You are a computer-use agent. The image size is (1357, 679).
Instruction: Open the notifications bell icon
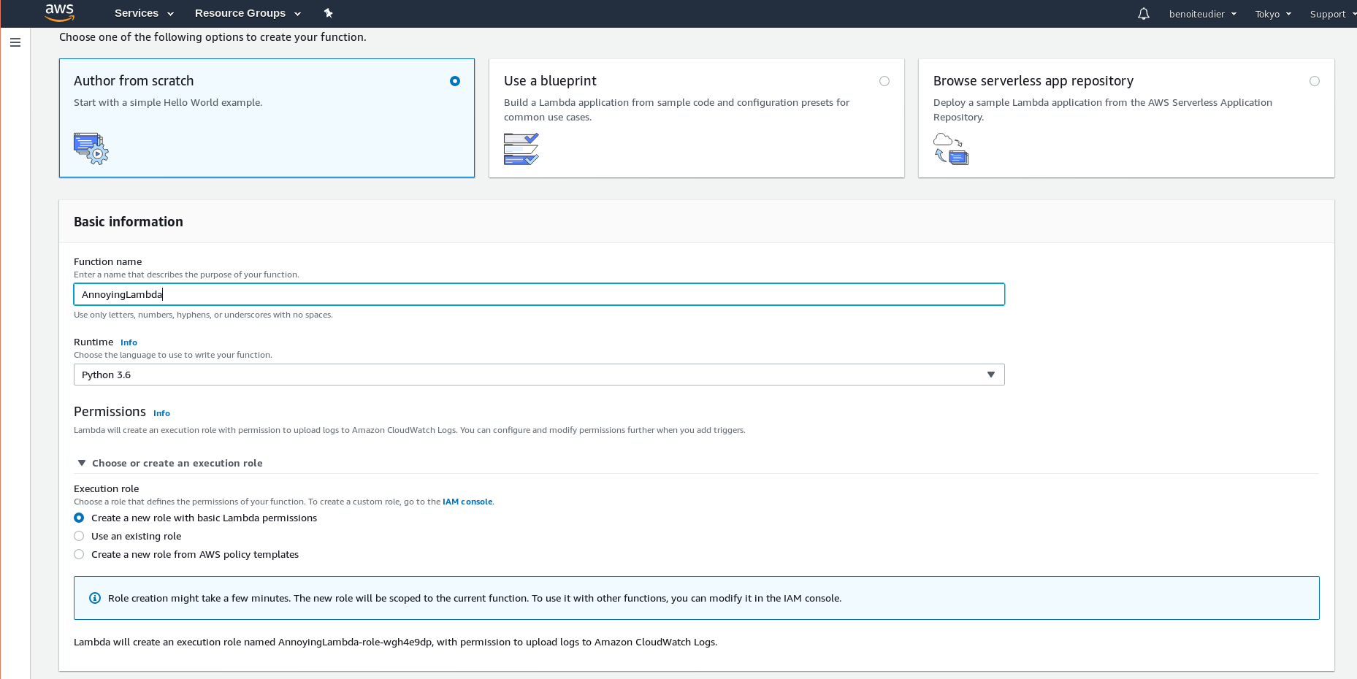(1143, 13)
